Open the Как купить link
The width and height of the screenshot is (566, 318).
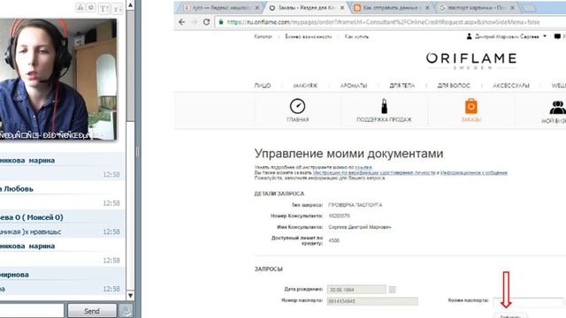[356, 36]
